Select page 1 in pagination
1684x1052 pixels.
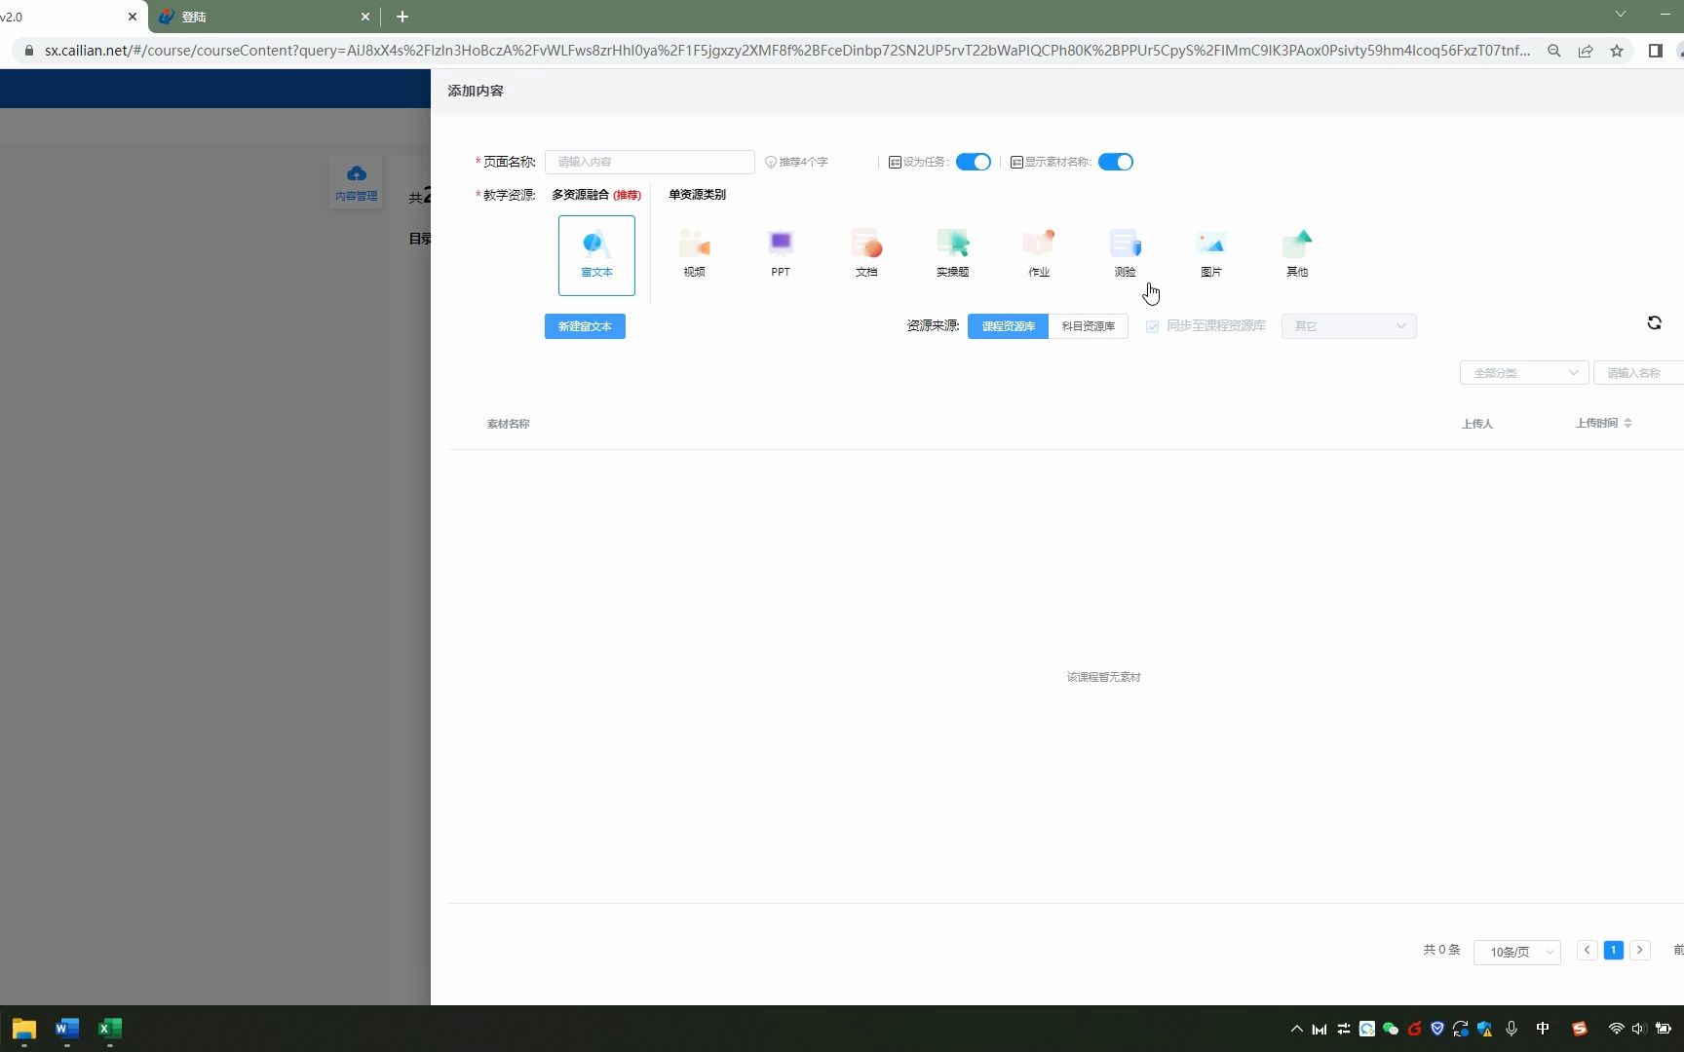(1614, 950)
